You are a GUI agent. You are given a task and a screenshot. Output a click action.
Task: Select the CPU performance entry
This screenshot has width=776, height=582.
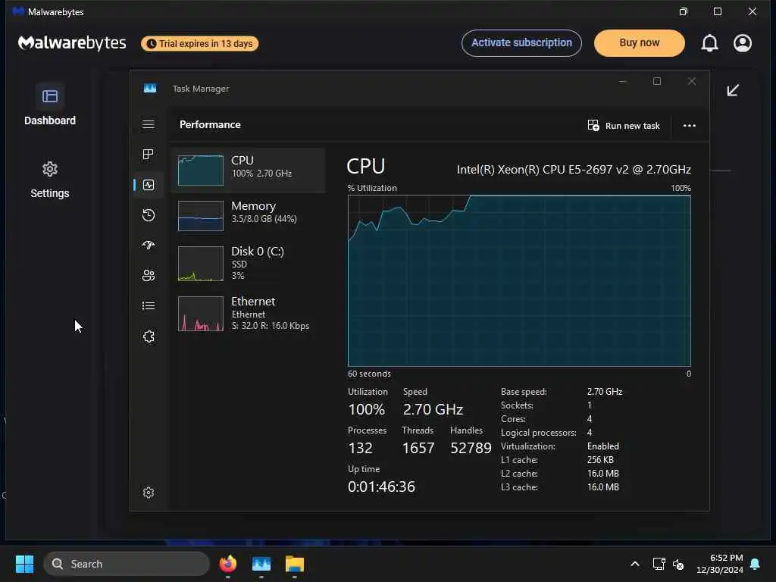248,171
